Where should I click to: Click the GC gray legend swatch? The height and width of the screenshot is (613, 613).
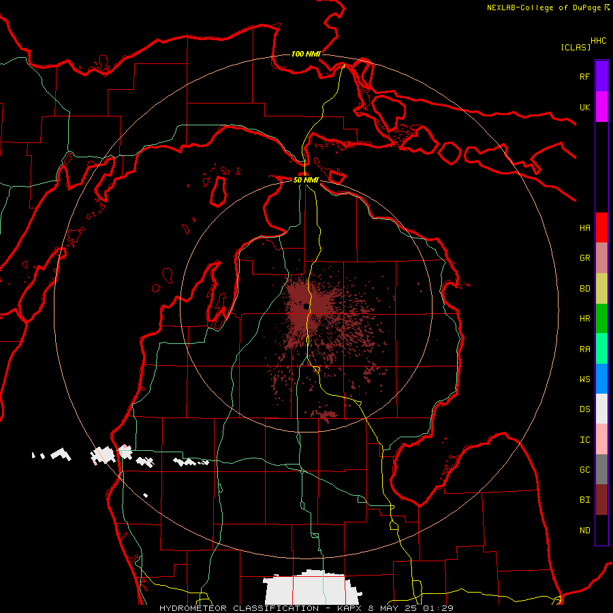tap(601, 469)
